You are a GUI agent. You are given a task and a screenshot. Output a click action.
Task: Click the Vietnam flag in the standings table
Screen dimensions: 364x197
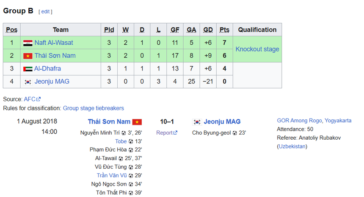[28, 56]
